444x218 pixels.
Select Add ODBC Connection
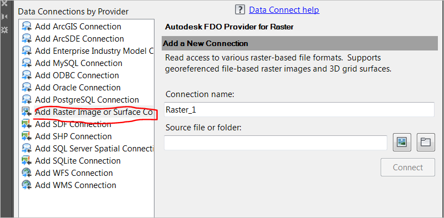77,75
